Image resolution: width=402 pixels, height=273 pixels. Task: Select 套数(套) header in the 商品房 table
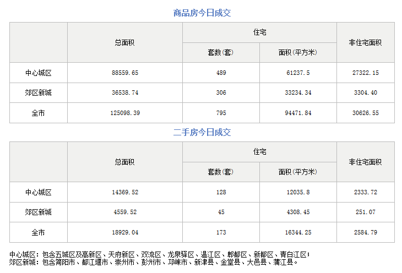coord(221,52)
